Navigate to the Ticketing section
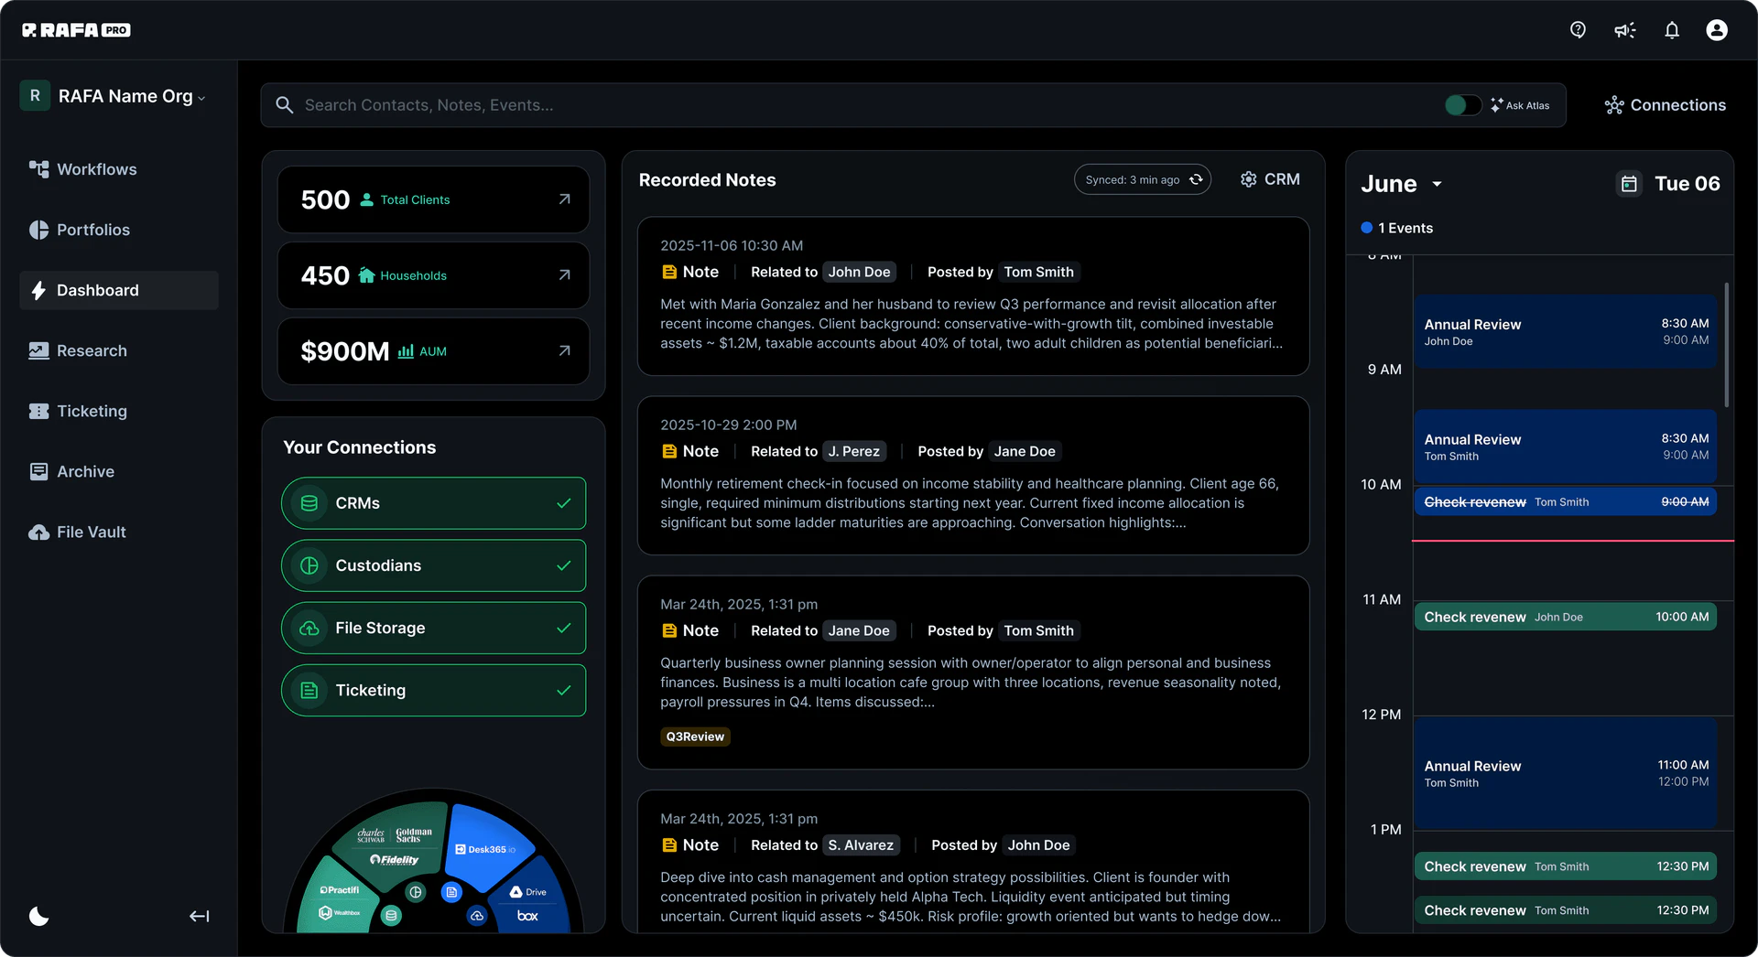 tap(91, 411)
